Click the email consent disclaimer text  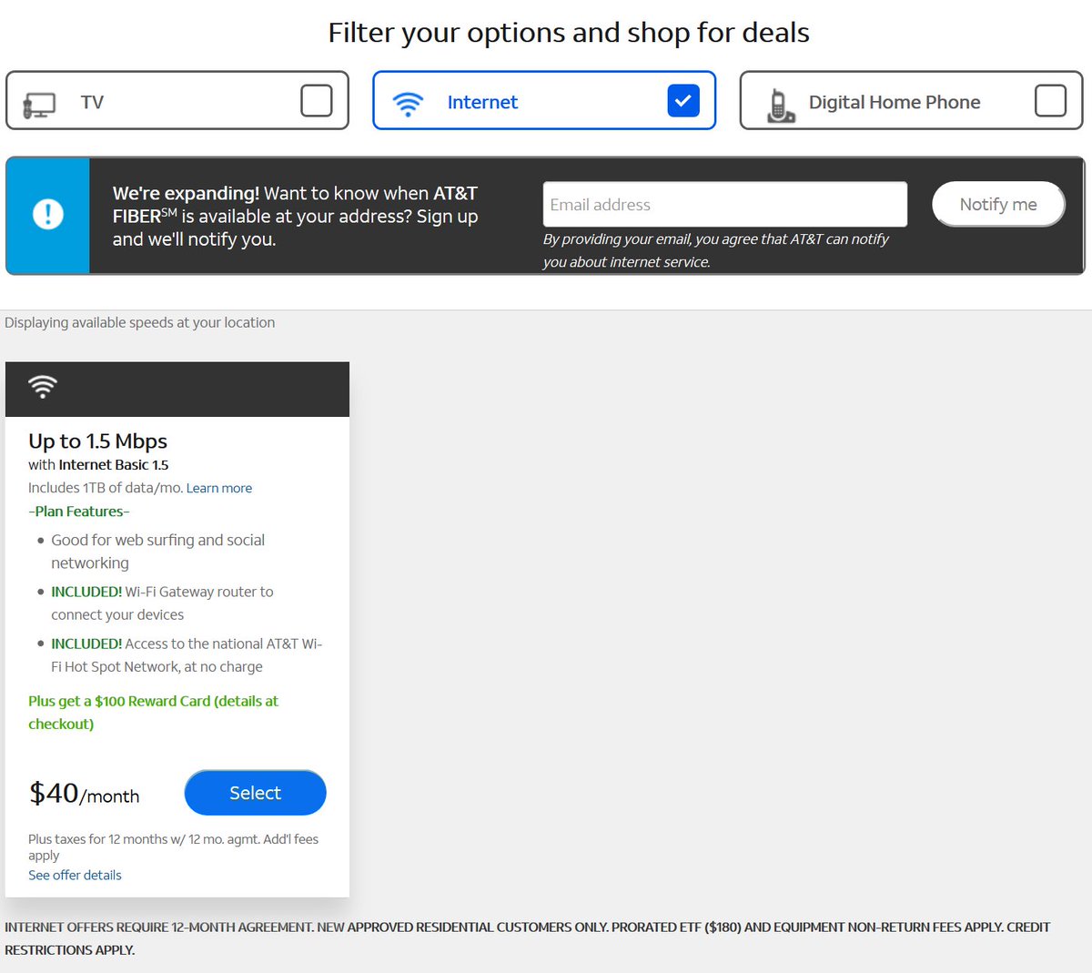click(x=716, y=250)
